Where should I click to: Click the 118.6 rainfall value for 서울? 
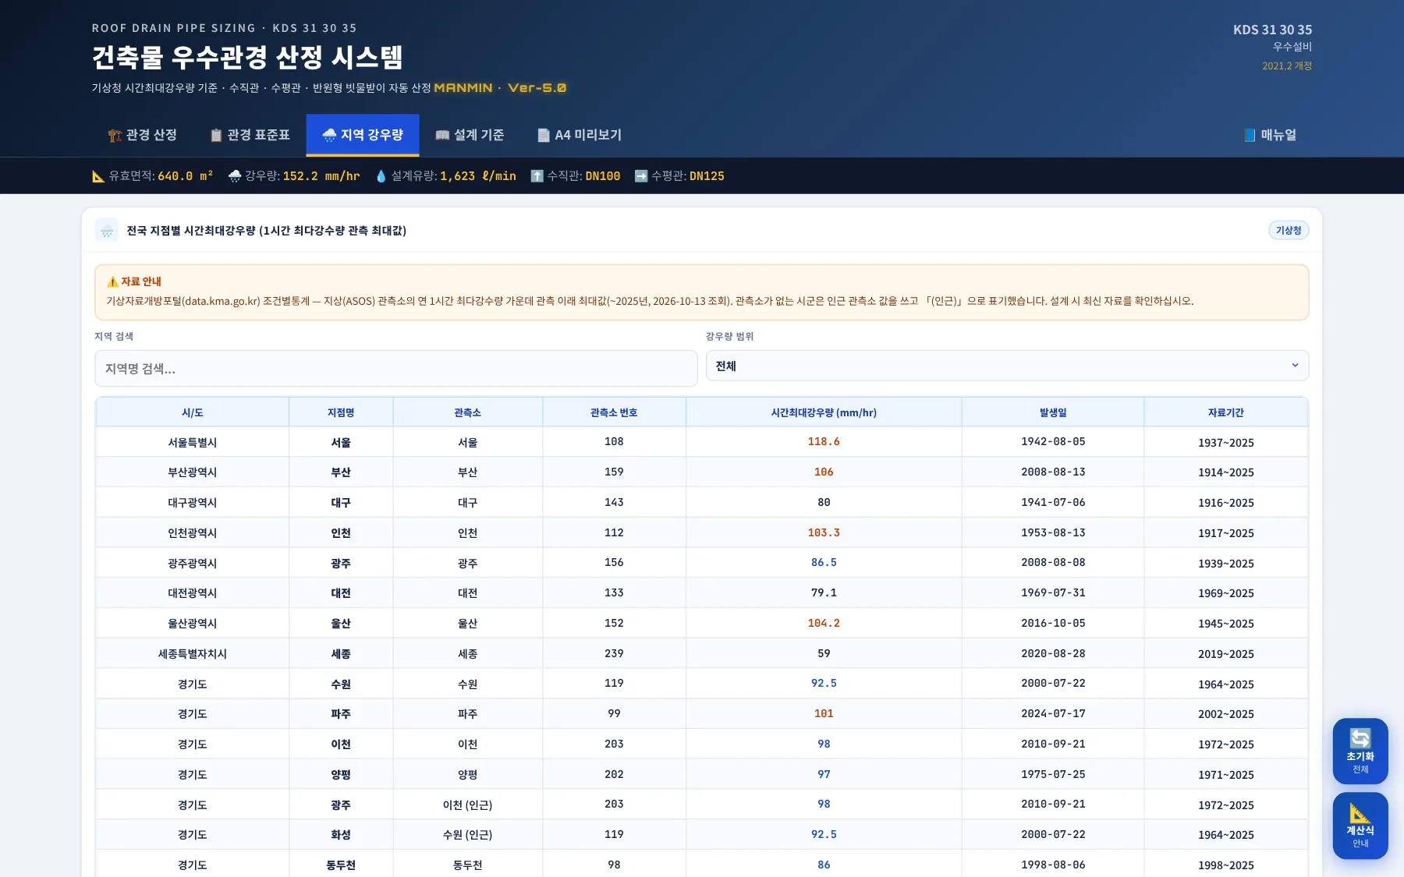point(824,442)
